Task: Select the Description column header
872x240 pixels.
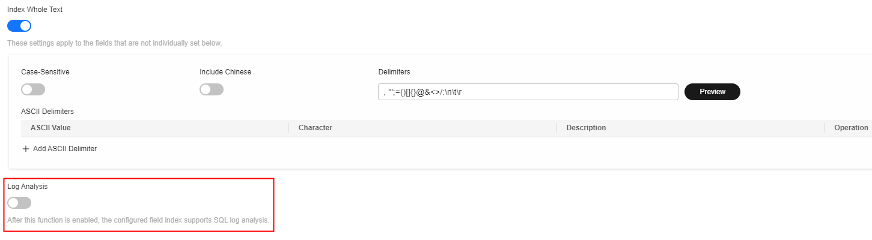Action: click(x=586, y=128)
